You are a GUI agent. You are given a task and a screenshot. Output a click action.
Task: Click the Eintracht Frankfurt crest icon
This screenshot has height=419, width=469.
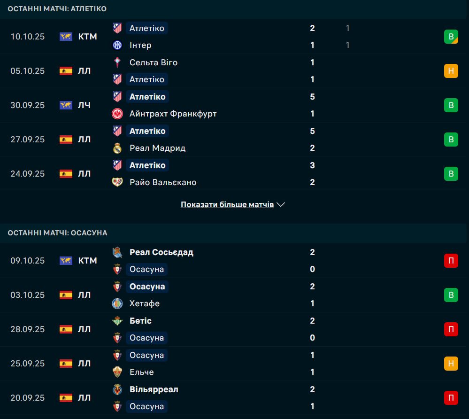117,114
